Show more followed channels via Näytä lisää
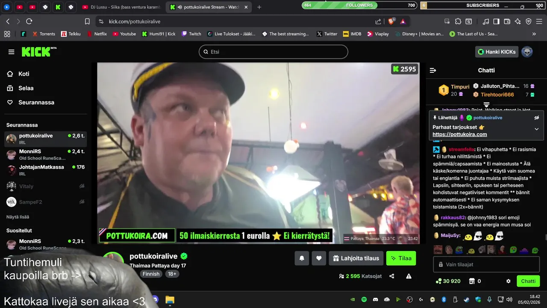The image size is (547, 308). coord(18,217)
